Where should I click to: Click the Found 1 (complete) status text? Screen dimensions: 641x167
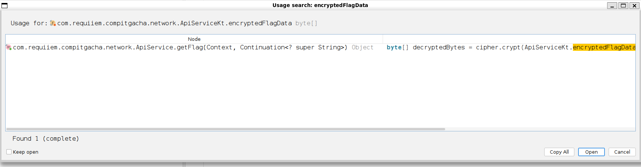point(45,138)
